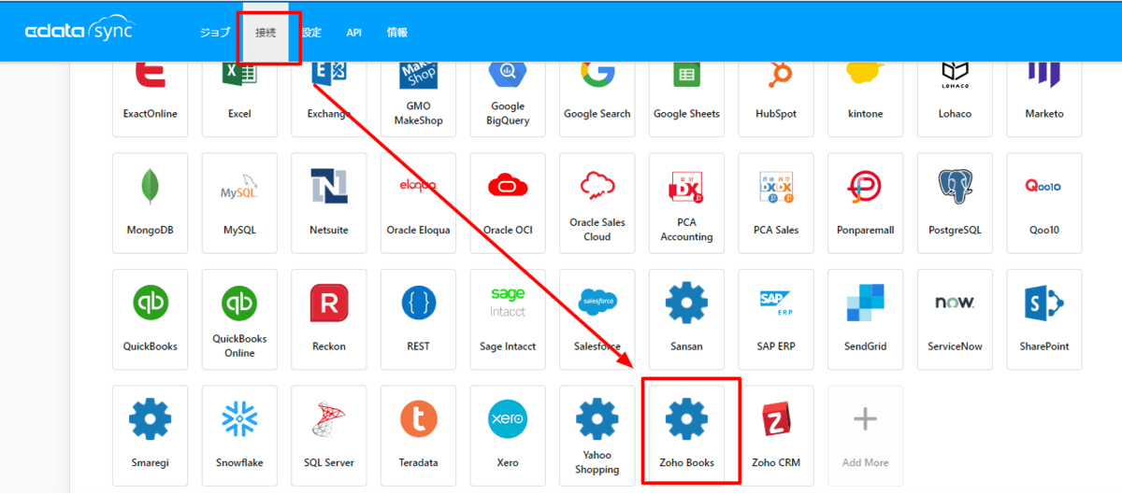This screenshot has height=494, width=1122.
Task: Open the Smaregi connector
Action: tap(150, 436)
